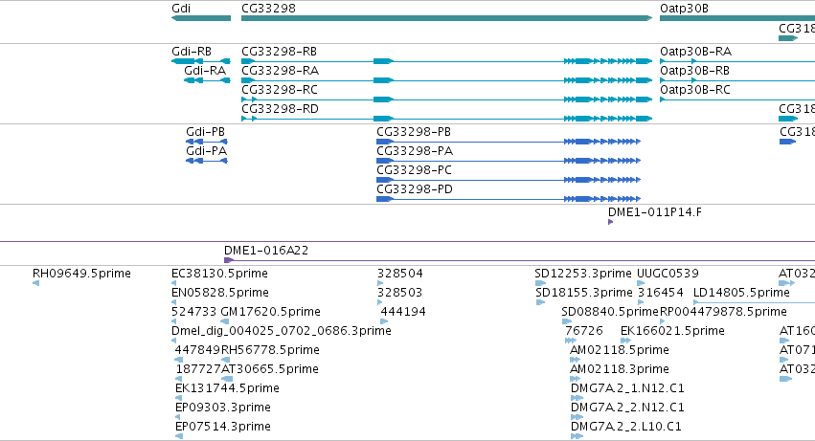Viewport: 815px width, 441px height.
Task: Select the DME1-016A22 clone label
Action: (266, 251)
